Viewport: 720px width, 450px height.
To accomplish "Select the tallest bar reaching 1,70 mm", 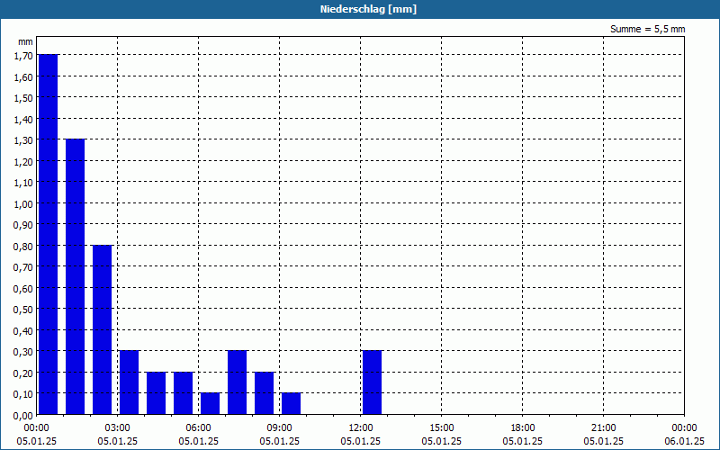I will (49, 234).
